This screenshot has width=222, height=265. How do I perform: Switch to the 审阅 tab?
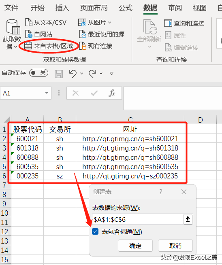[175, 8]
